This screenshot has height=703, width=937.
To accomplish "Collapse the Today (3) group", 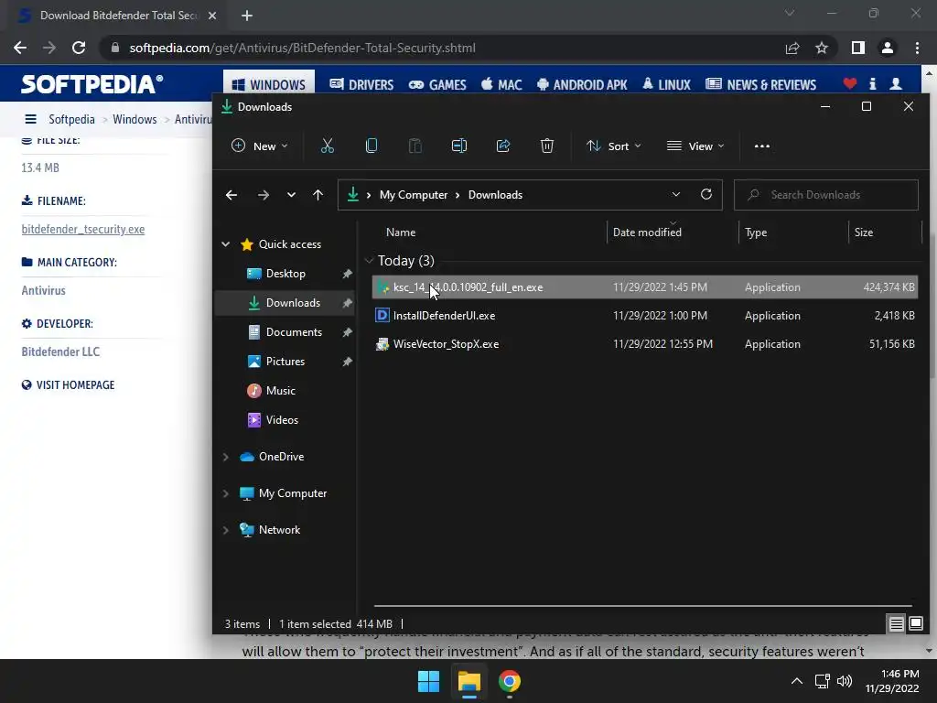I will (x=370, y=261).
